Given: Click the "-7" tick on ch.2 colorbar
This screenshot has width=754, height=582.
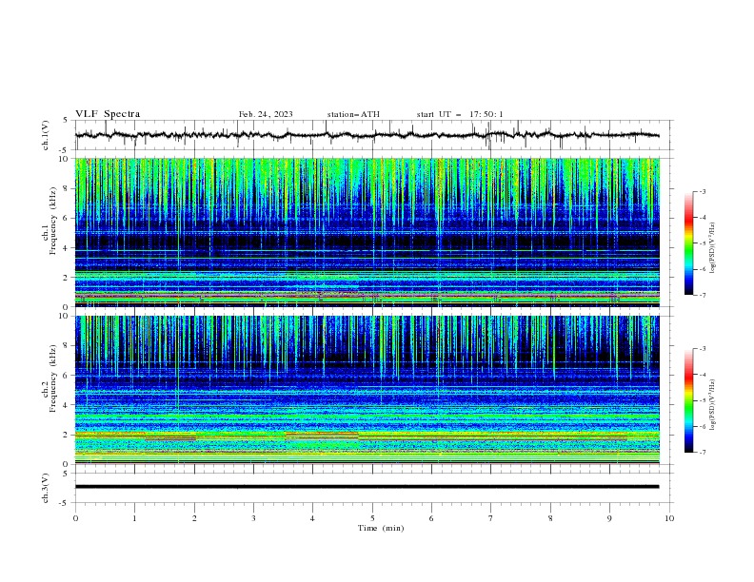Looking at the screenshot, I should [702, 452].
